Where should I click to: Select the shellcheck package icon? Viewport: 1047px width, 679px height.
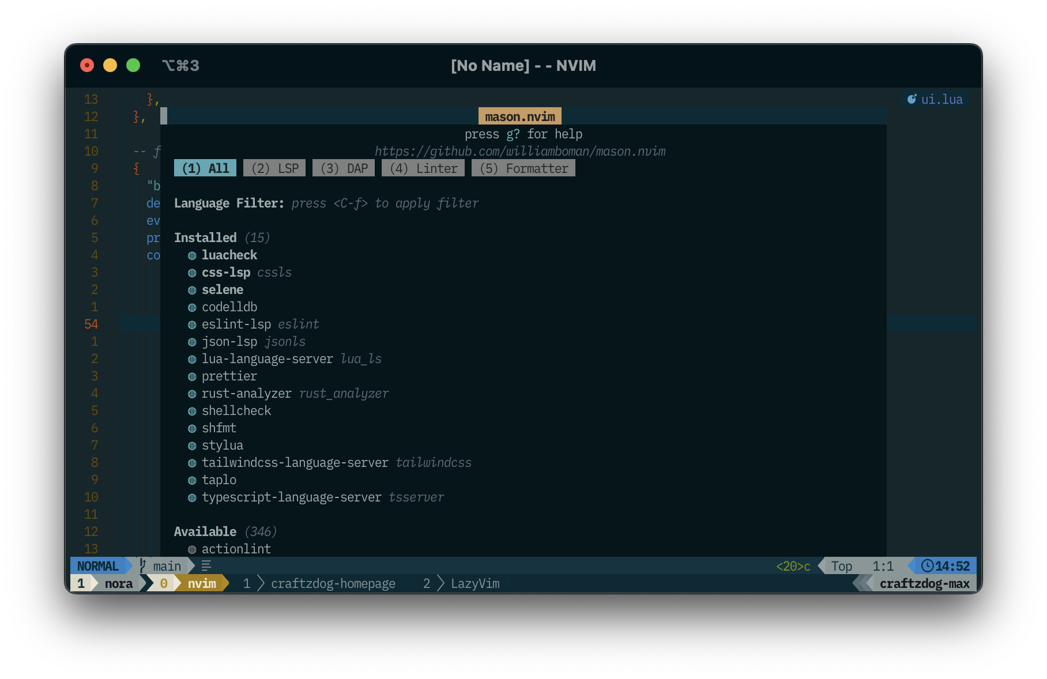pyautogui.click(x=193, y=410)
